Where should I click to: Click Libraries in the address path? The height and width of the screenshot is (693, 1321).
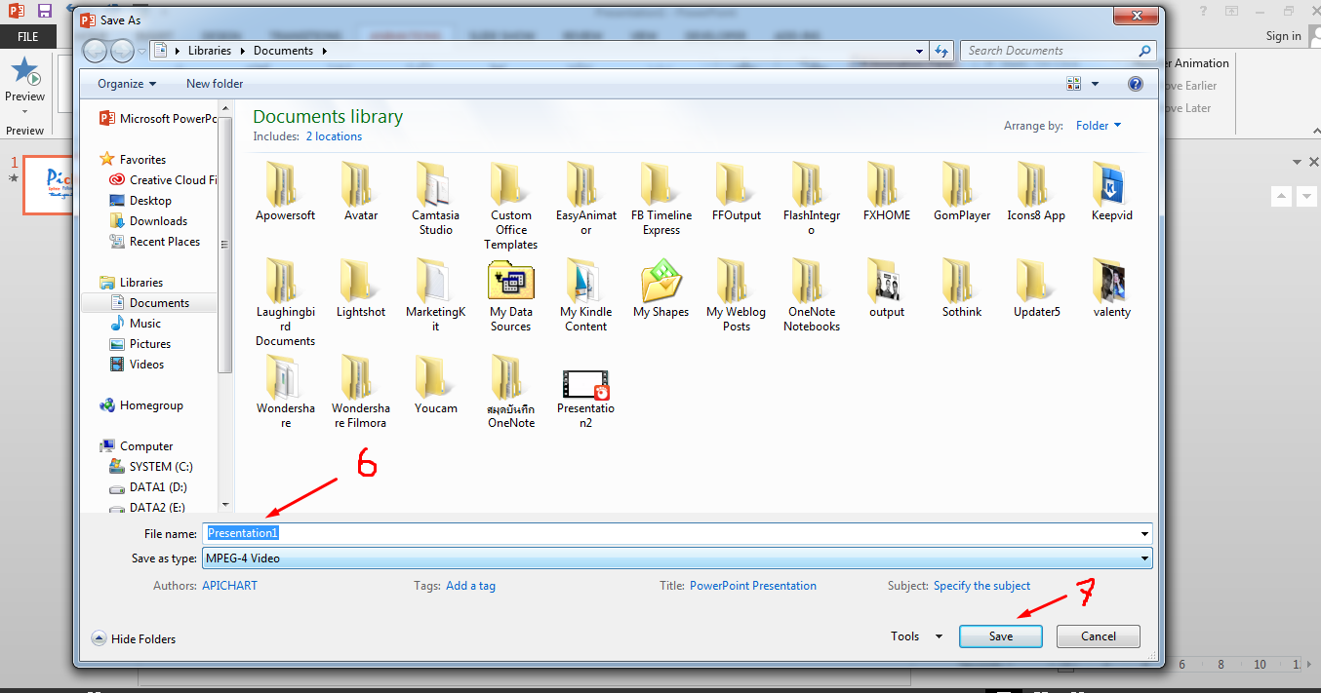[x=210, y=51]
